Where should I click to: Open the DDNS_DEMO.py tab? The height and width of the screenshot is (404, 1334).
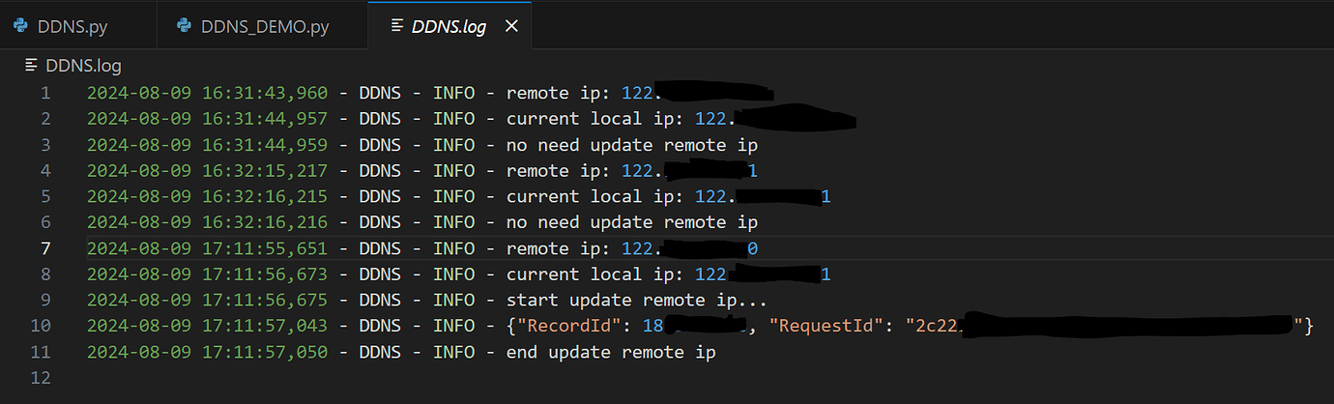pyautogui.click(x=265, y=26)
